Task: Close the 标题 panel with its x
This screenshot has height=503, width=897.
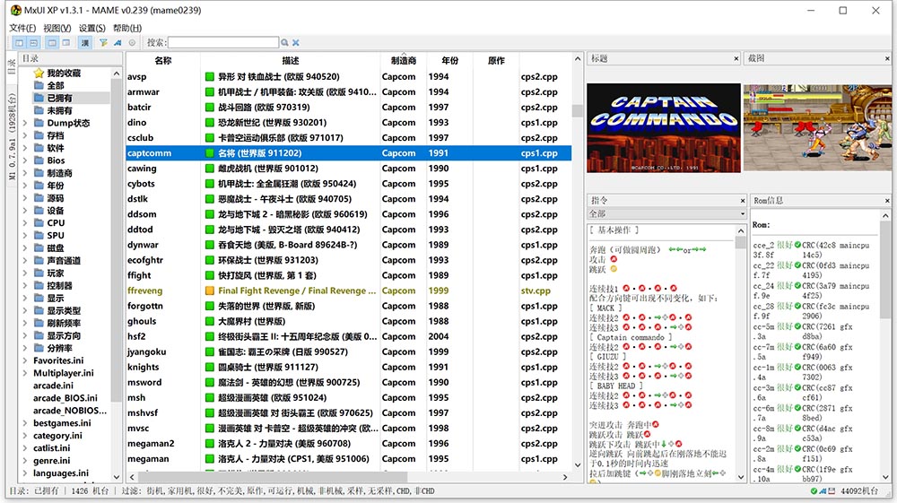Action: tap(736, 59)
